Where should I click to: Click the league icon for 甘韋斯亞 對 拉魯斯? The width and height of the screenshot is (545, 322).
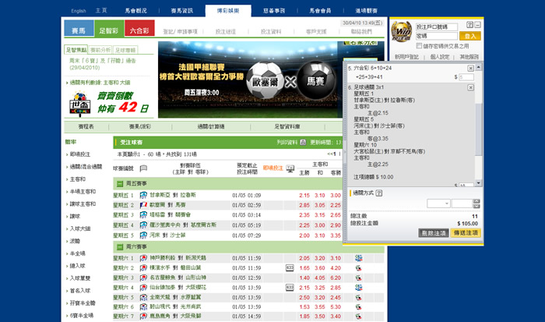[x=143, y=195]
